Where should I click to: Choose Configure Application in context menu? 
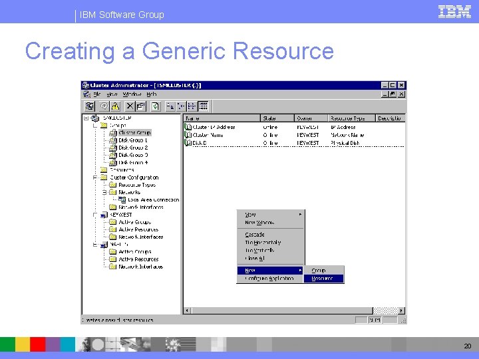(271, 279)
